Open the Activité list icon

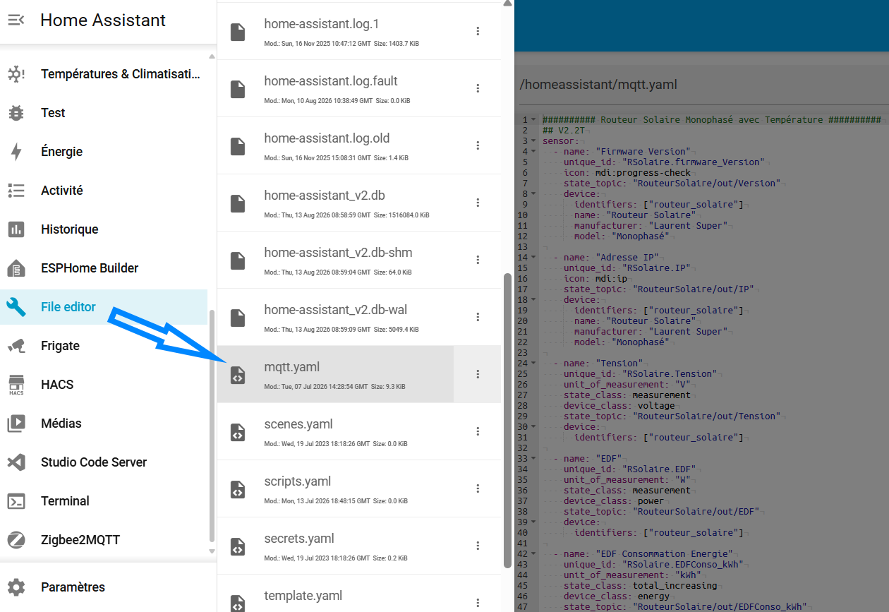pyautogui.click(x=16, y=191)
